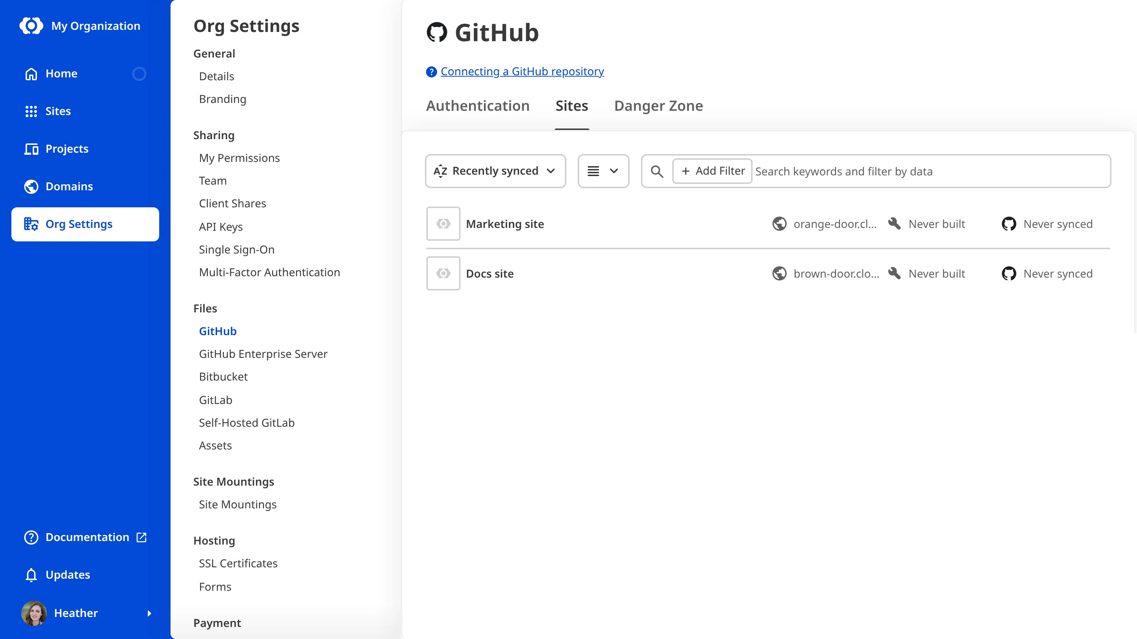
Task: Click the CloudCannon logo beside My Organization
Action: coord(31,26)
